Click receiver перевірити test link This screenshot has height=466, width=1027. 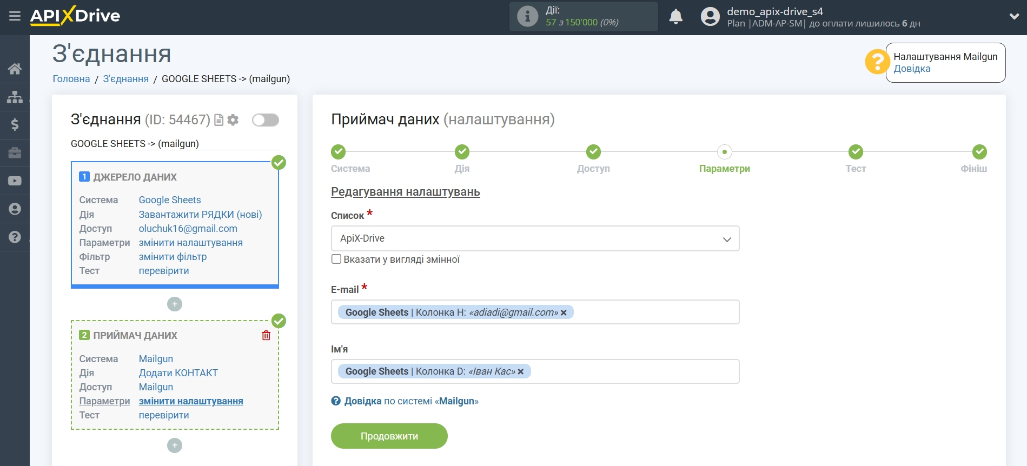tap(164, 415)
